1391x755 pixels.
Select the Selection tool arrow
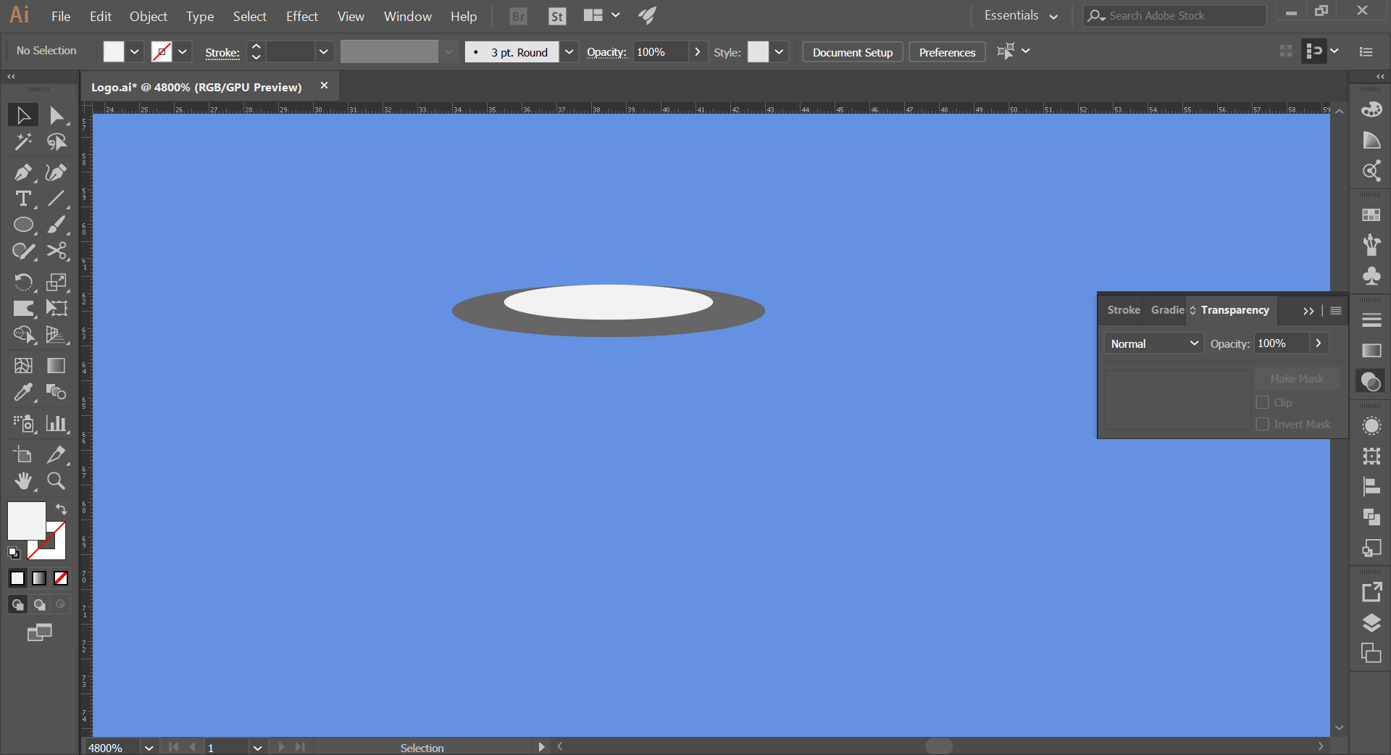(23, 115)
